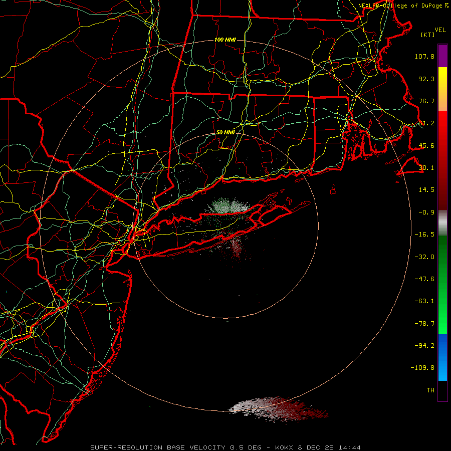451x451 pixels.
Task: Click the blue segment of the velocity colorbar
Action: click(x=442, y=357)
